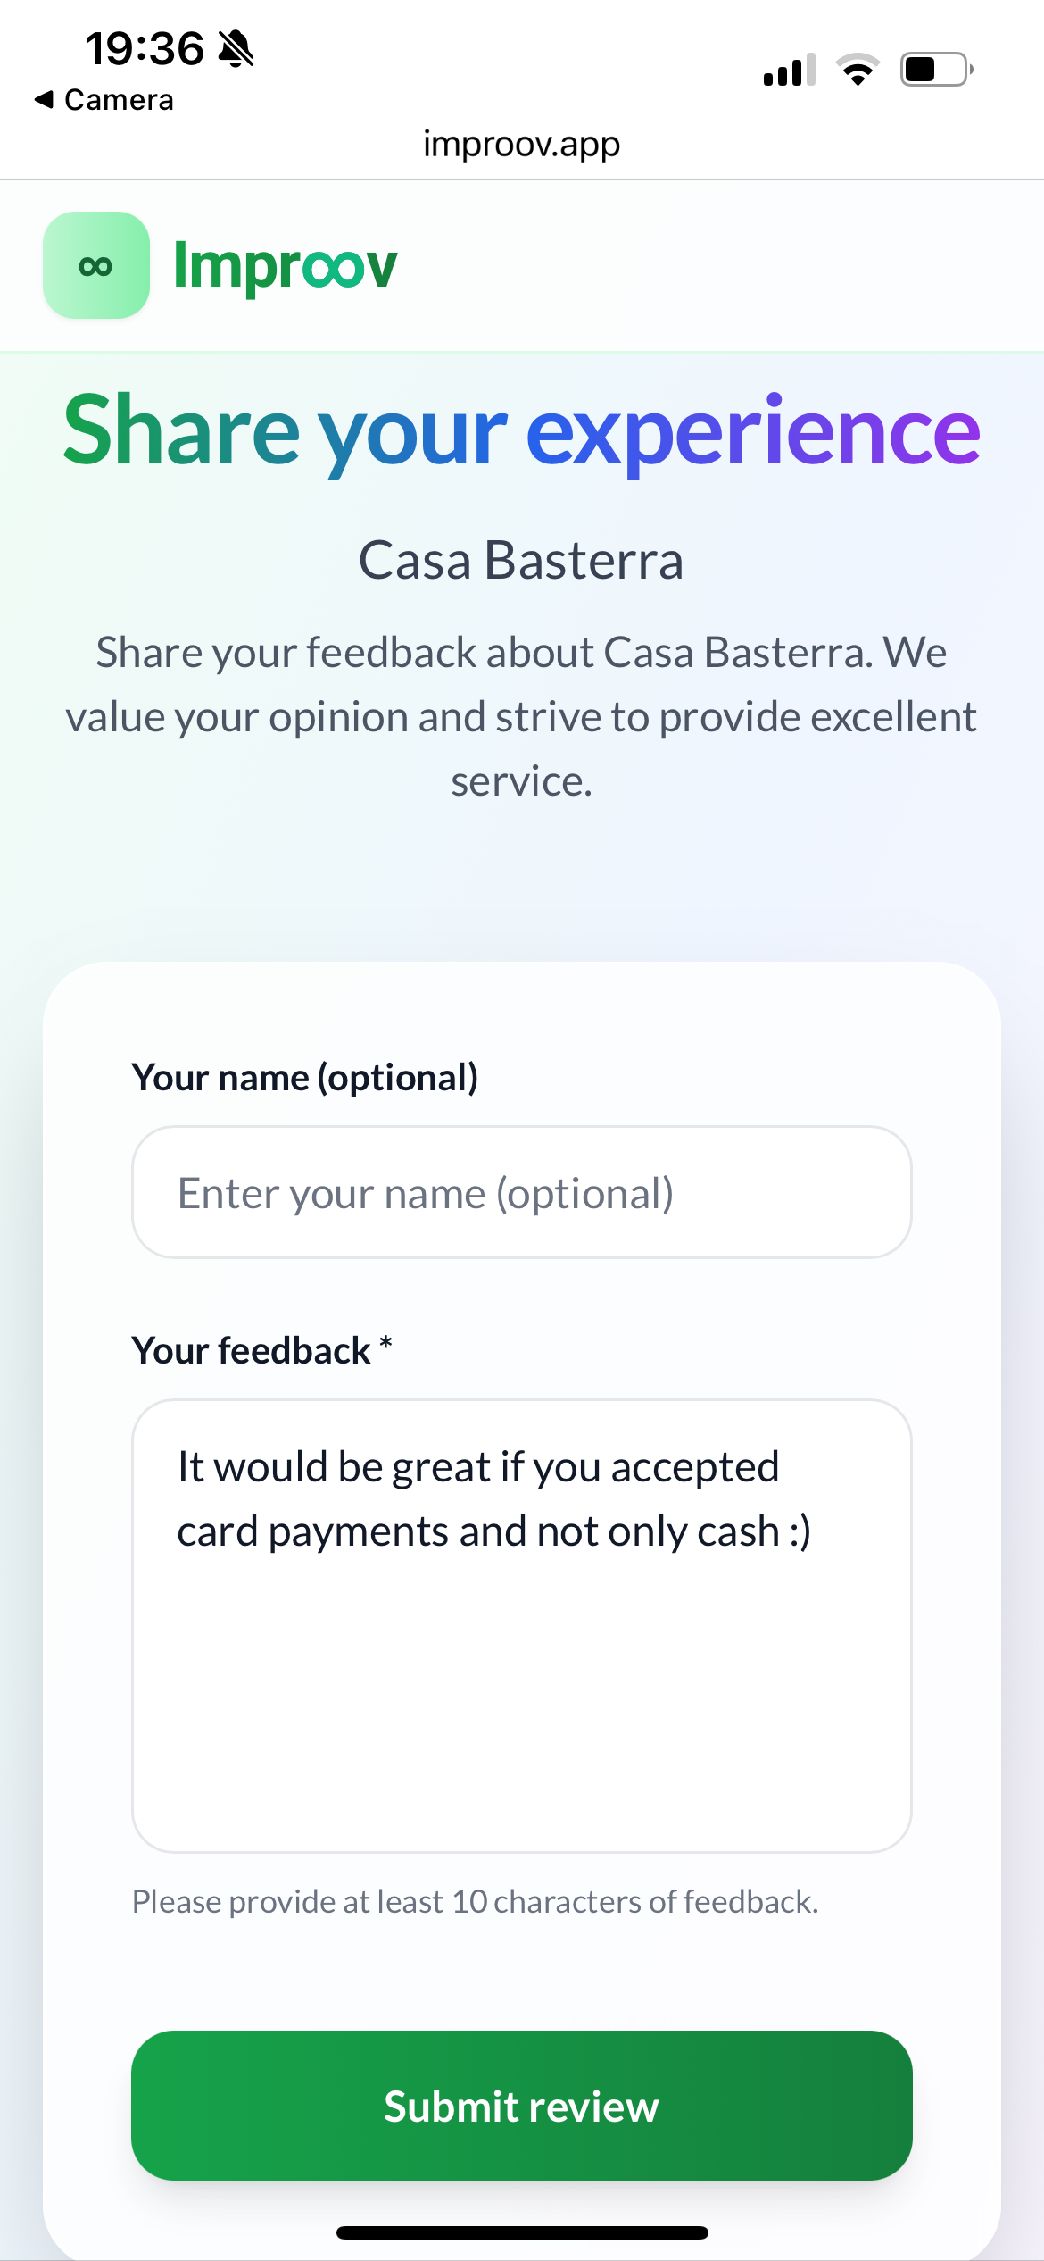1044x2261 pixels.
Task: Tap the Camera return label
Action: coord(119,99)
